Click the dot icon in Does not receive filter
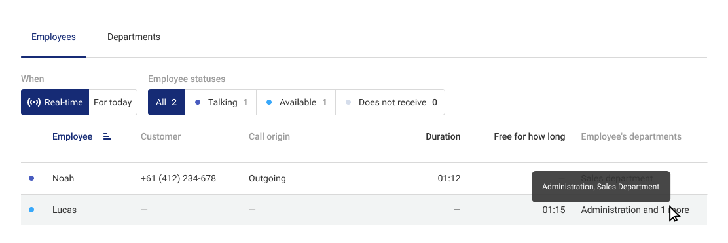 tap(348, 103)
